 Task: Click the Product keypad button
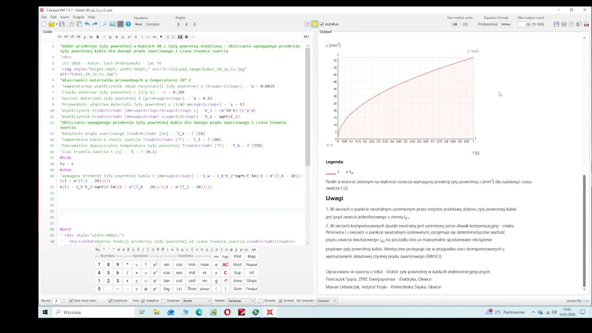252,289
